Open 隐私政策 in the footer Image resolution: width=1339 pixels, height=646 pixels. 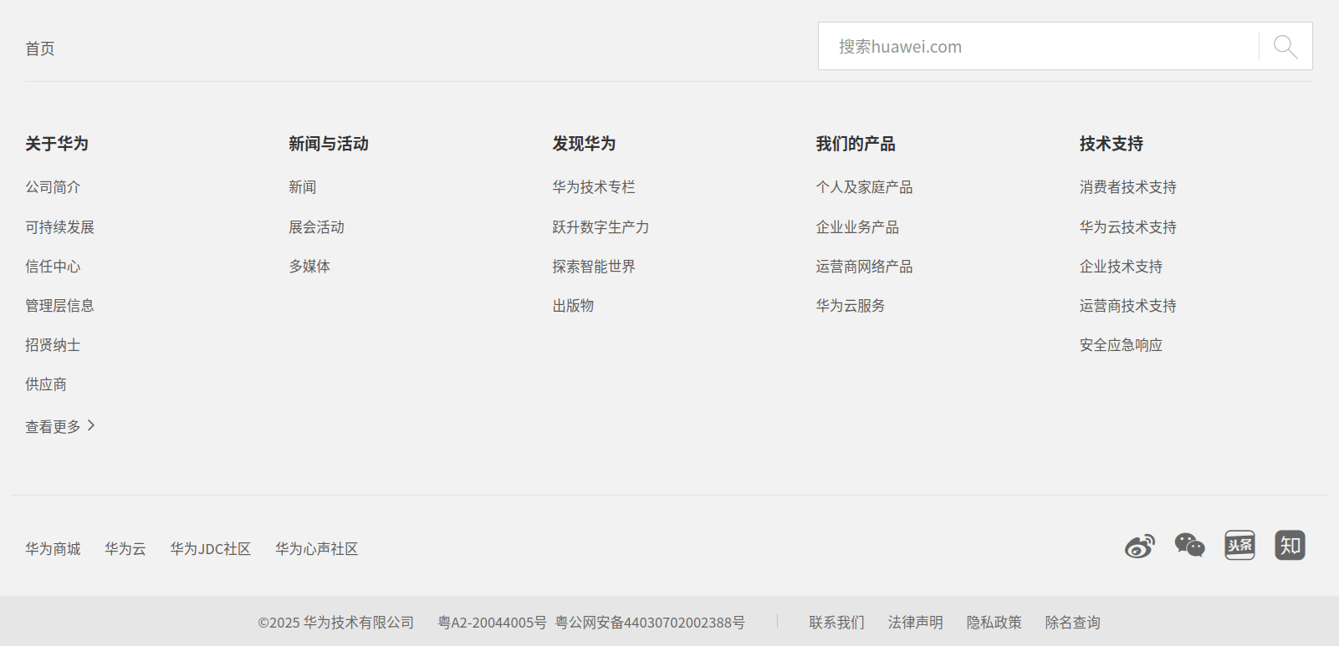(994, 623)
